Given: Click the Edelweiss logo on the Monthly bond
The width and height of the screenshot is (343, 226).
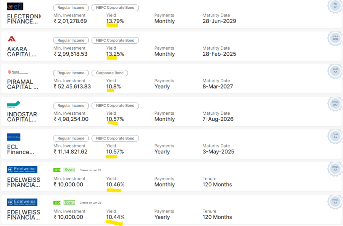Looking at the screenshot, I should 22,170.
